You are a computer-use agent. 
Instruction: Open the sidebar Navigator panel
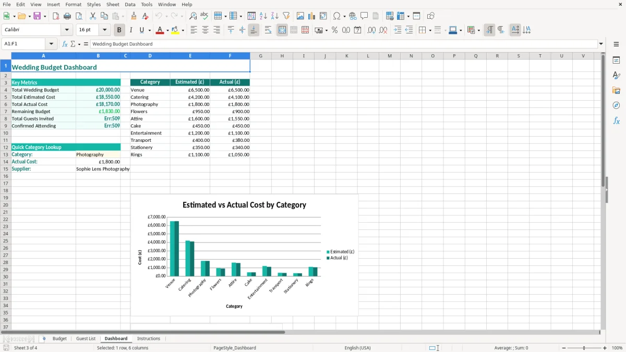click(x=616, y=105)
